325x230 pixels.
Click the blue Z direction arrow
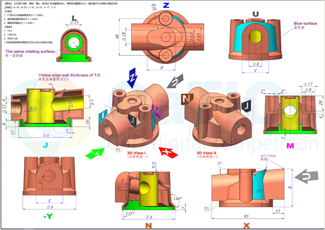tap(132, 78)
